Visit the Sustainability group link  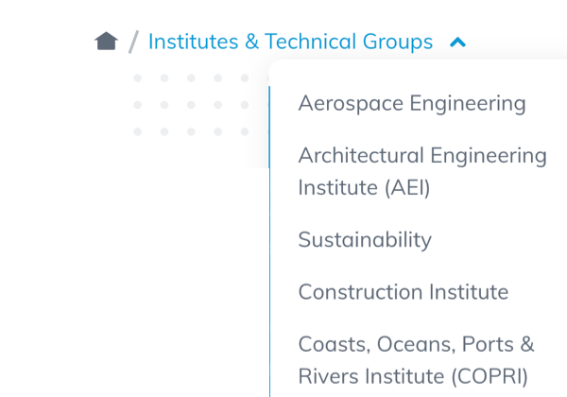[x=365, y=240]
